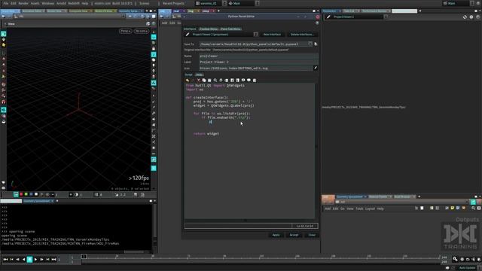Click the Close button in Python Panel Editor
The image size is (482, 271).
(312, 235)
